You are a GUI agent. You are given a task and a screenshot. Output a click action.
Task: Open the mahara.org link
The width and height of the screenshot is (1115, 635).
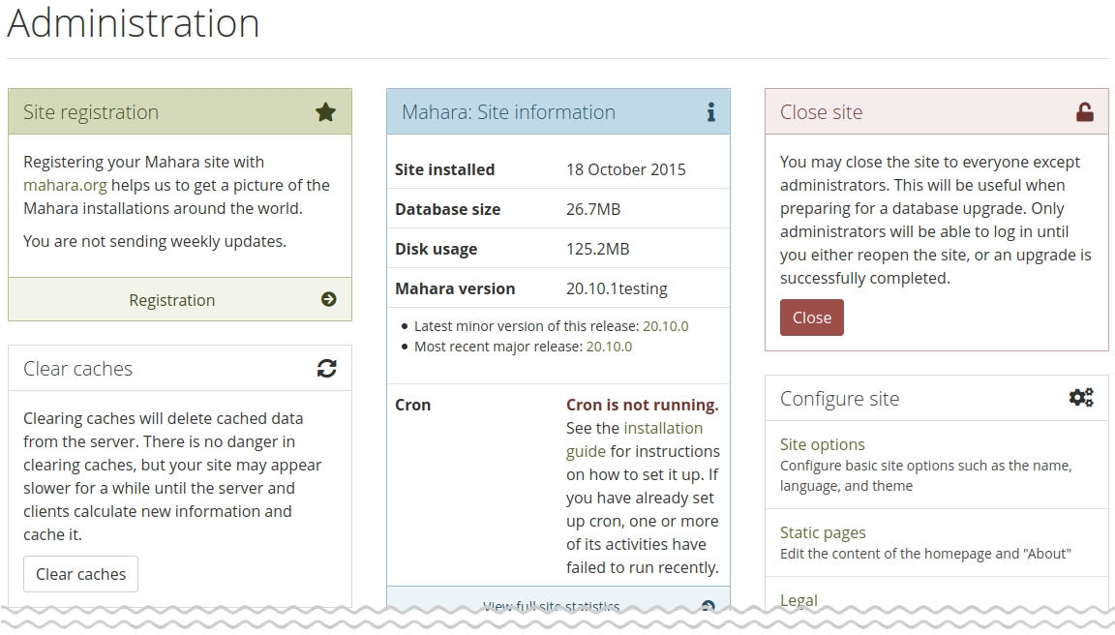click(x=65, y=185)
